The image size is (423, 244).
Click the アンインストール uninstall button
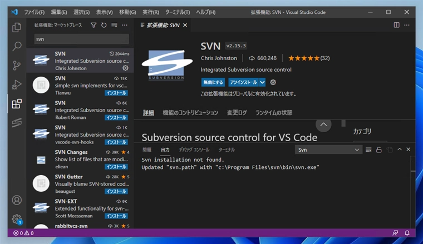pyautogui.click(x=244, y=82)
